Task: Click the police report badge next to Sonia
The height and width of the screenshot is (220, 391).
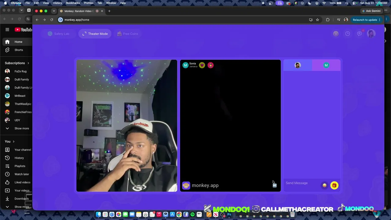Action: click(x=210, y=65)
